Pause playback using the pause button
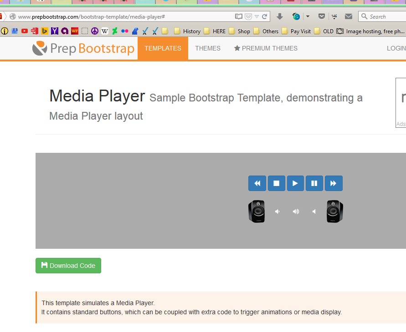The height and width of the screenshot is (332, 406). [314, 183]
